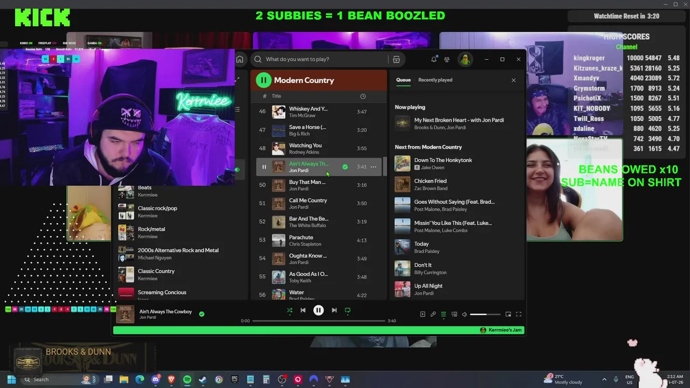
Task: Click now-playing album art thumbnail in player
Action: pyautogui.click(x=126, y=315)
